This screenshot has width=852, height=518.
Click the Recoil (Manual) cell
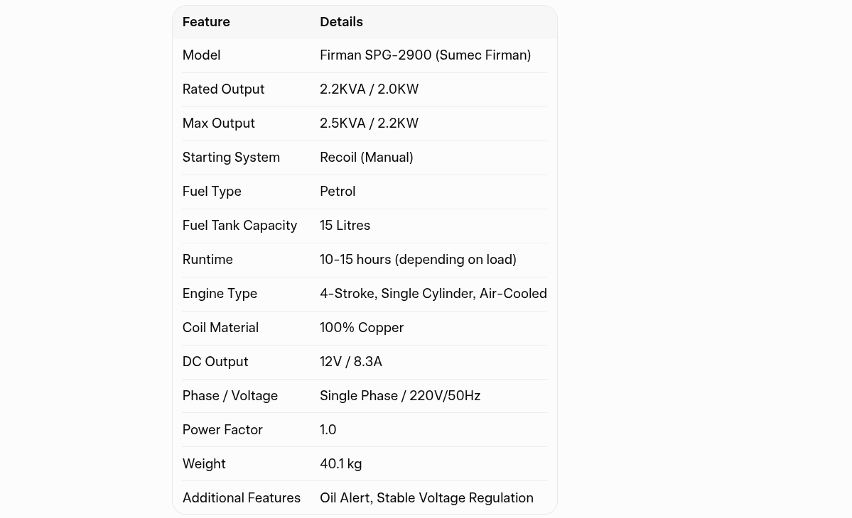tap(366, 158)
